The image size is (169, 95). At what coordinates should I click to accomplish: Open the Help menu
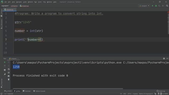pos(55,2)
